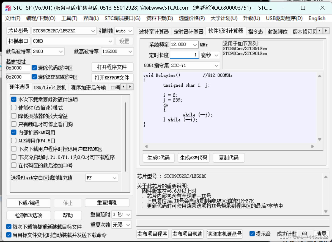Screen dimensions: 332x242
Task: Open Flash fill value FF dropdown
Action: 102,178
